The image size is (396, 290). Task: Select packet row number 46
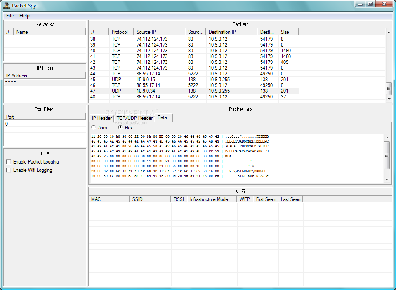194,85
